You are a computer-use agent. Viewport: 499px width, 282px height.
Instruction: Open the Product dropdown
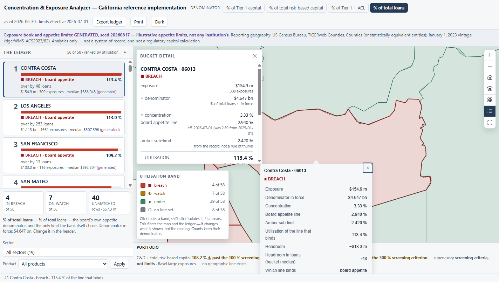click(x=63, y=264)
